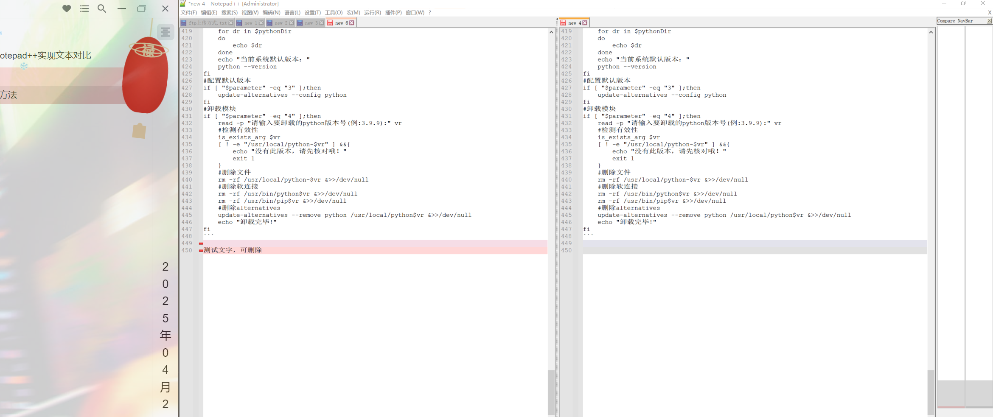
Task: Click the highlighted change in the Compare NavBar minimap
Action: (x=951, y=406)
